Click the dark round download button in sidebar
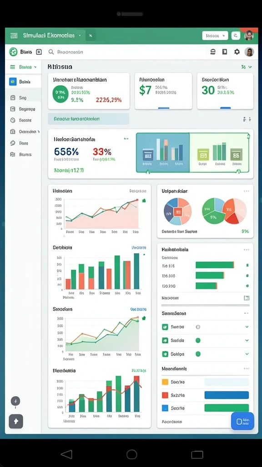The image size is (262, 467). 15,401
